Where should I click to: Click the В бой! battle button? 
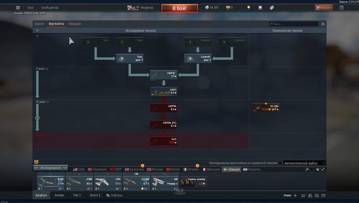point(179,8)
